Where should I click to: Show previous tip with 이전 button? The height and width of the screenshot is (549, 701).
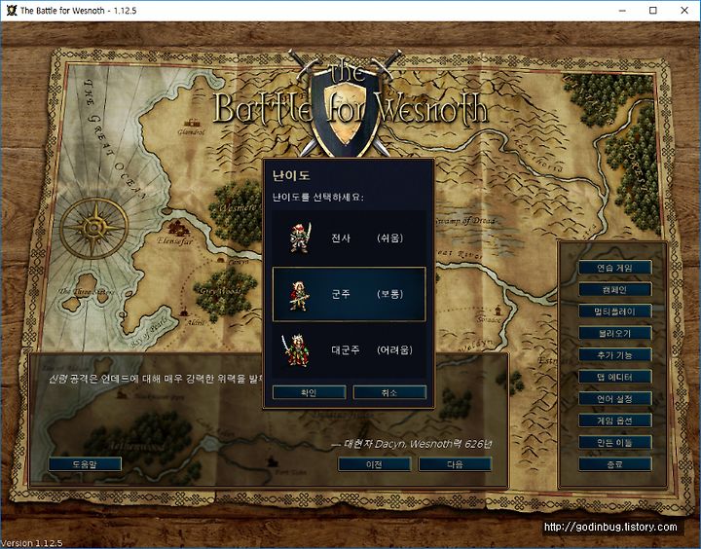point(374,464)
